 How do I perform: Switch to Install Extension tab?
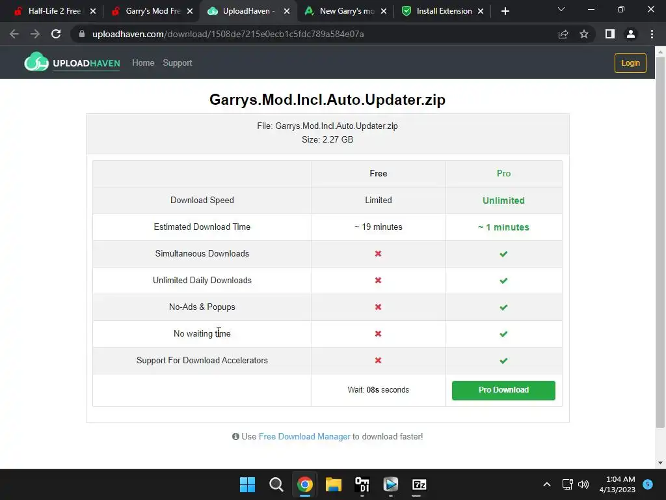click(x=442, y=12)
